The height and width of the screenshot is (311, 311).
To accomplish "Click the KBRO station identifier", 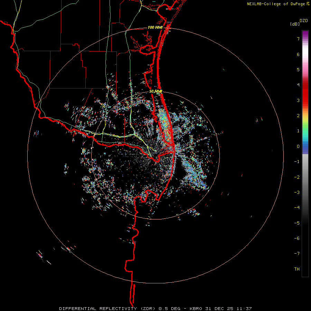I will point(196,309).
